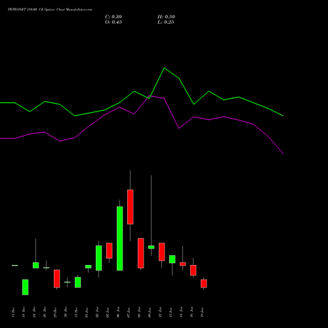The width and height of the screenshot is (328, 328).
Task: Click the right end of the purple line
Action: pyautogui.click(x=283, y=154)
